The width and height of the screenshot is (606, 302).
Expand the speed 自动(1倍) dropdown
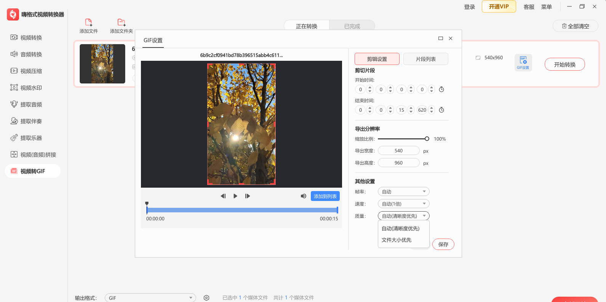[403, 204]
